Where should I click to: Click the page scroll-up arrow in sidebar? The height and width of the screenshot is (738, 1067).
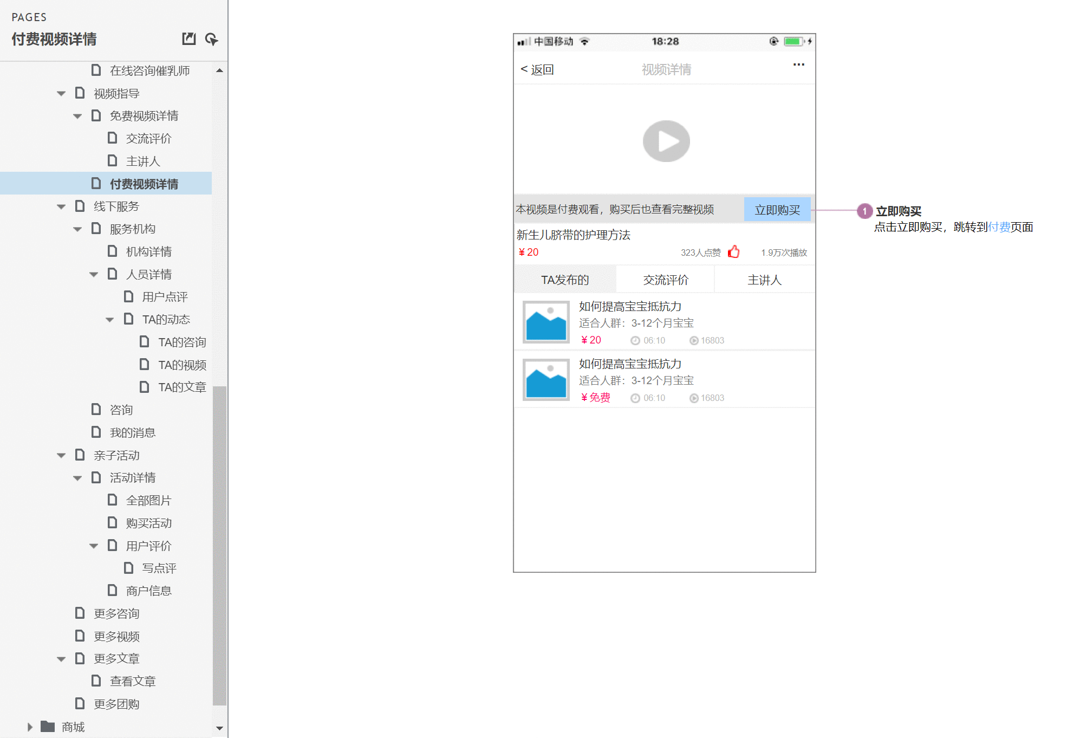[x=219, y=70]
